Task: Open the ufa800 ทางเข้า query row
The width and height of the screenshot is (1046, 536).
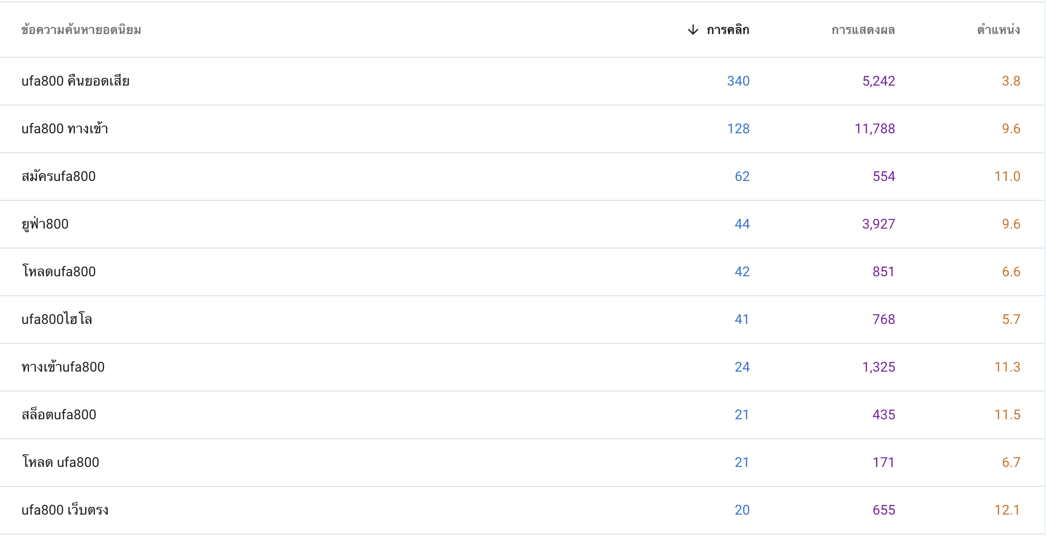Action: pyautogui.click(x=522, y=129)
